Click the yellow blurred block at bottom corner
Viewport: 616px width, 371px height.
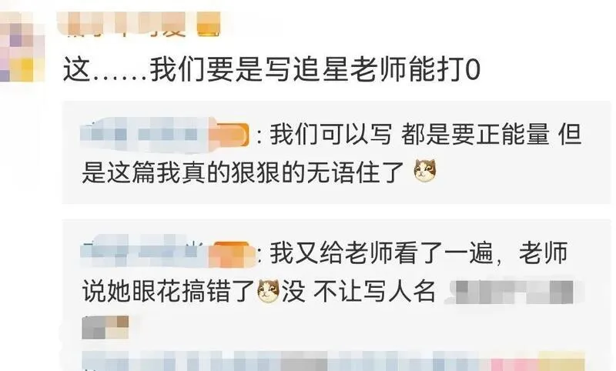(x=561, y=361)
